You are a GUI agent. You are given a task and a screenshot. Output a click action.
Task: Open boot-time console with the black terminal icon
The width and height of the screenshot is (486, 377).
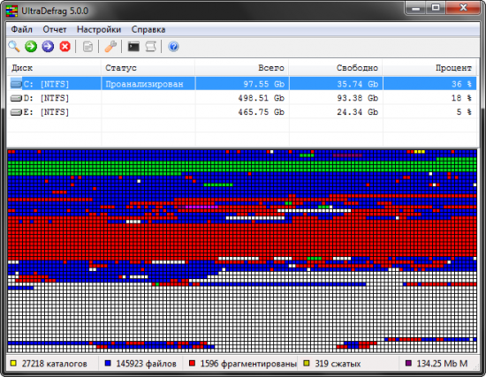point(133,47)
